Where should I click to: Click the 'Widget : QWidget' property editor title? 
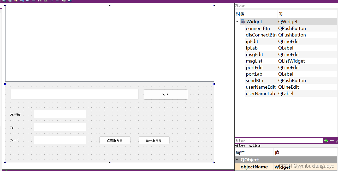point(248,146)
